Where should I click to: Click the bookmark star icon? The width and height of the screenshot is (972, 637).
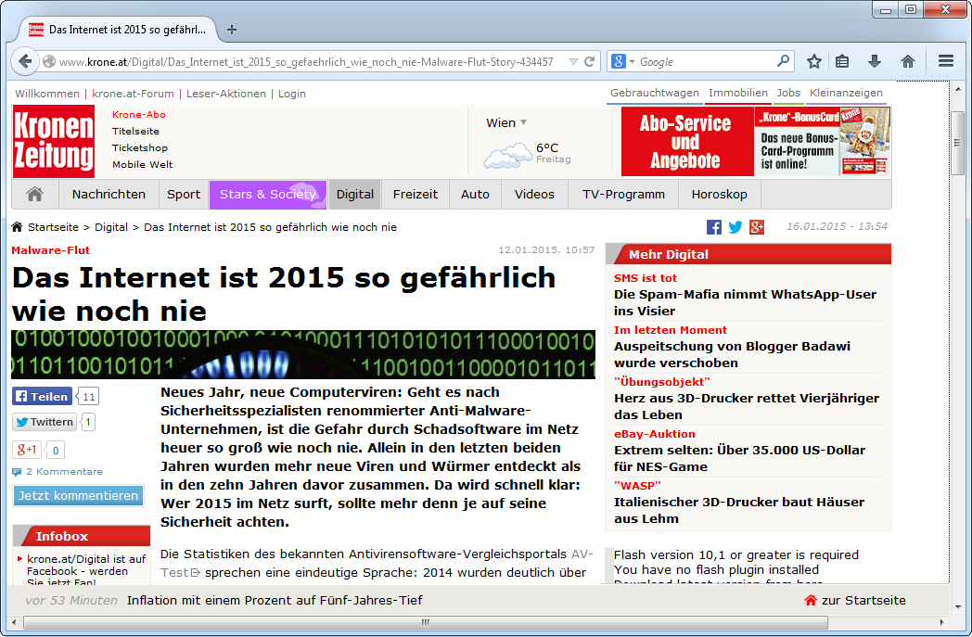[x=814, y=61]
